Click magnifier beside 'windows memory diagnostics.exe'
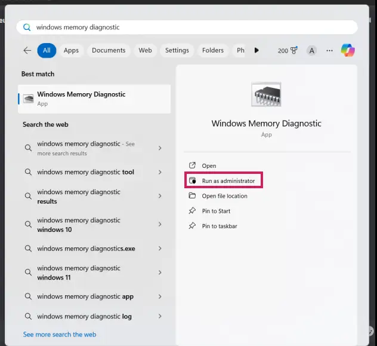Viewport: 377px width, 346px height. (28, 248)
